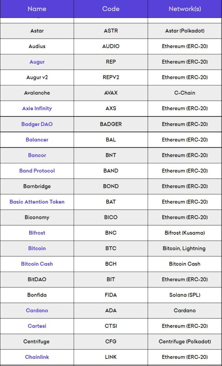The height and width of the screenshot is (366, 222).
Task: Open the Badger DAO link
Action: point(37,124)
